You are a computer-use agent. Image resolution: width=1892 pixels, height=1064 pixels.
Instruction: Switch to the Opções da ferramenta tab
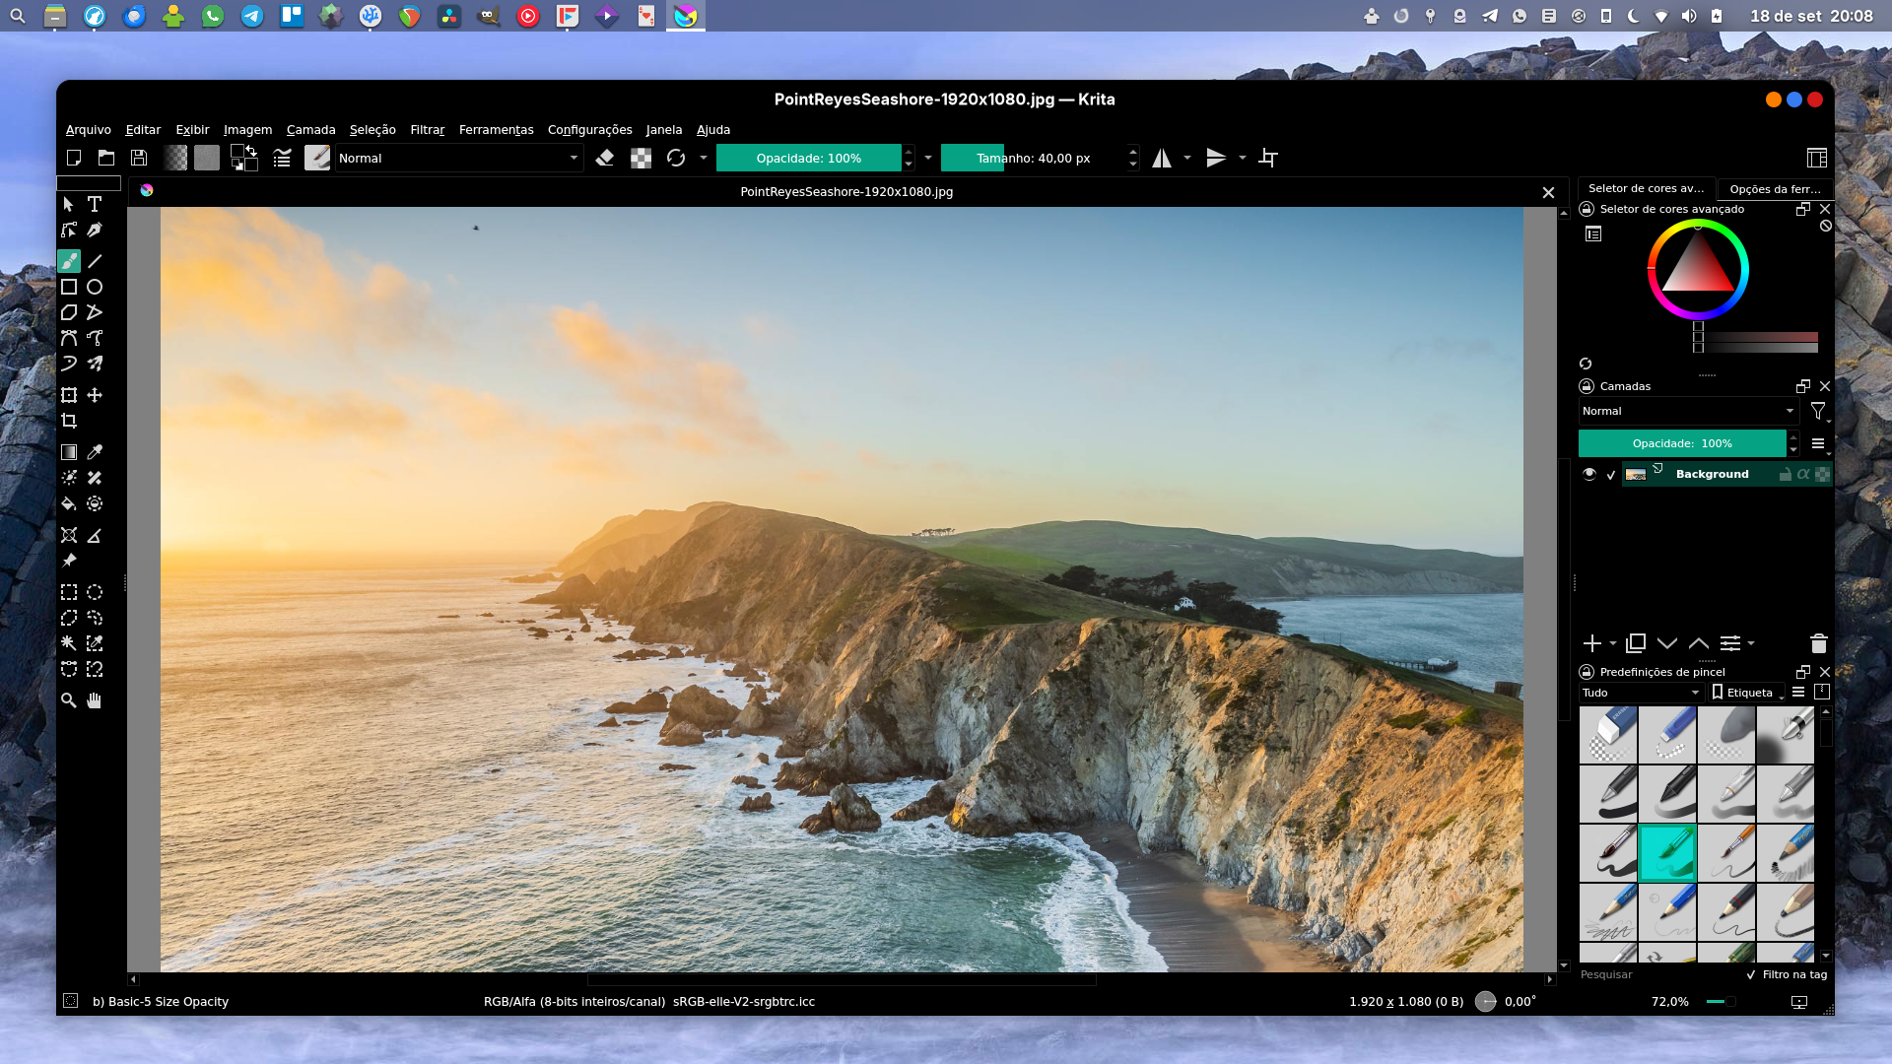point(1775,188)
